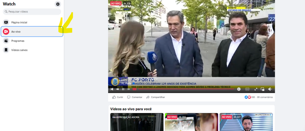305x131 pixels.
Task: Open the FC Porto page avatar
Action: pyautogui.click(x=115, y=82)
